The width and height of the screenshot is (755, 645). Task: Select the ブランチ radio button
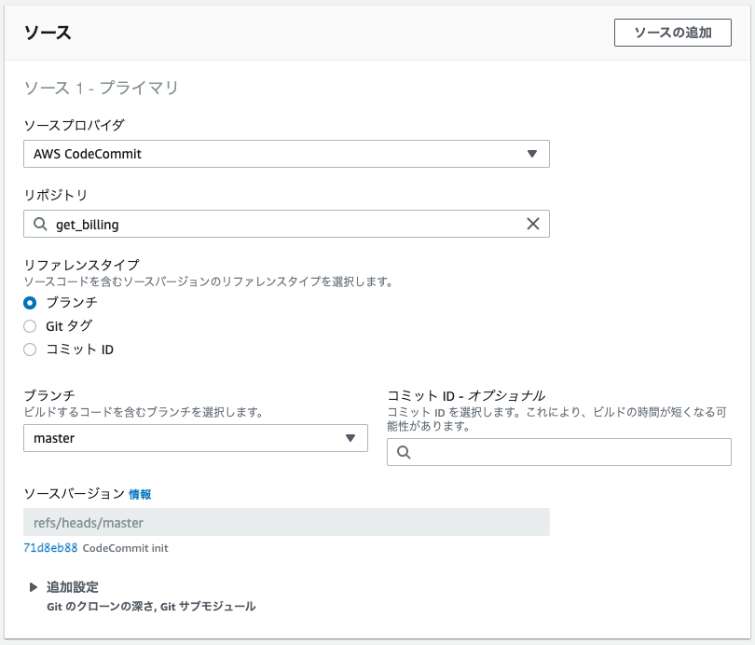tap(30, 303)
